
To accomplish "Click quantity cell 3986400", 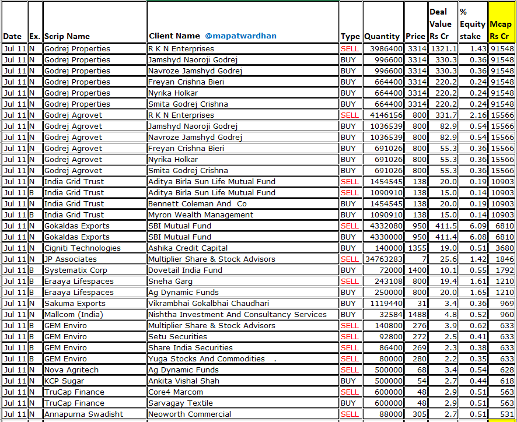I will tap(383, 49).
